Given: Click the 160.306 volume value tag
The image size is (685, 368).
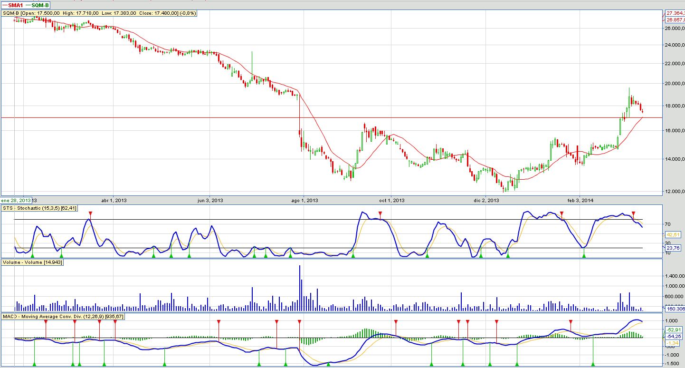Looking at the screenshot, I should point(674,309).
